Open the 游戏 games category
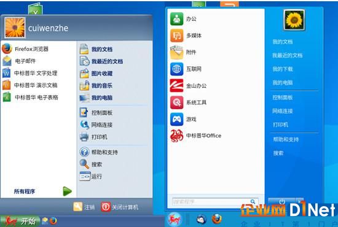338x227 pixels. [x=183, y=119]
